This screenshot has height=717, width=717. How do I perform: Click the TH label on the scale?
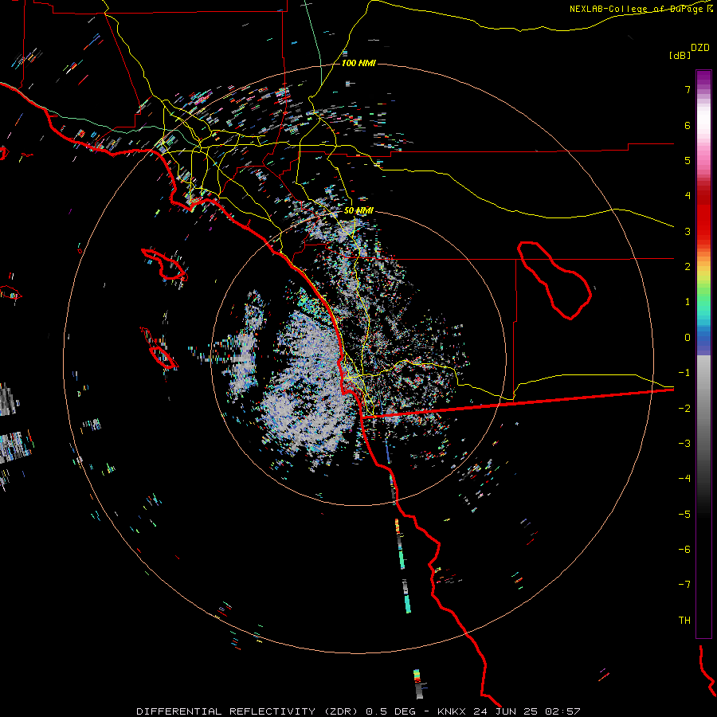click(684, 621)
